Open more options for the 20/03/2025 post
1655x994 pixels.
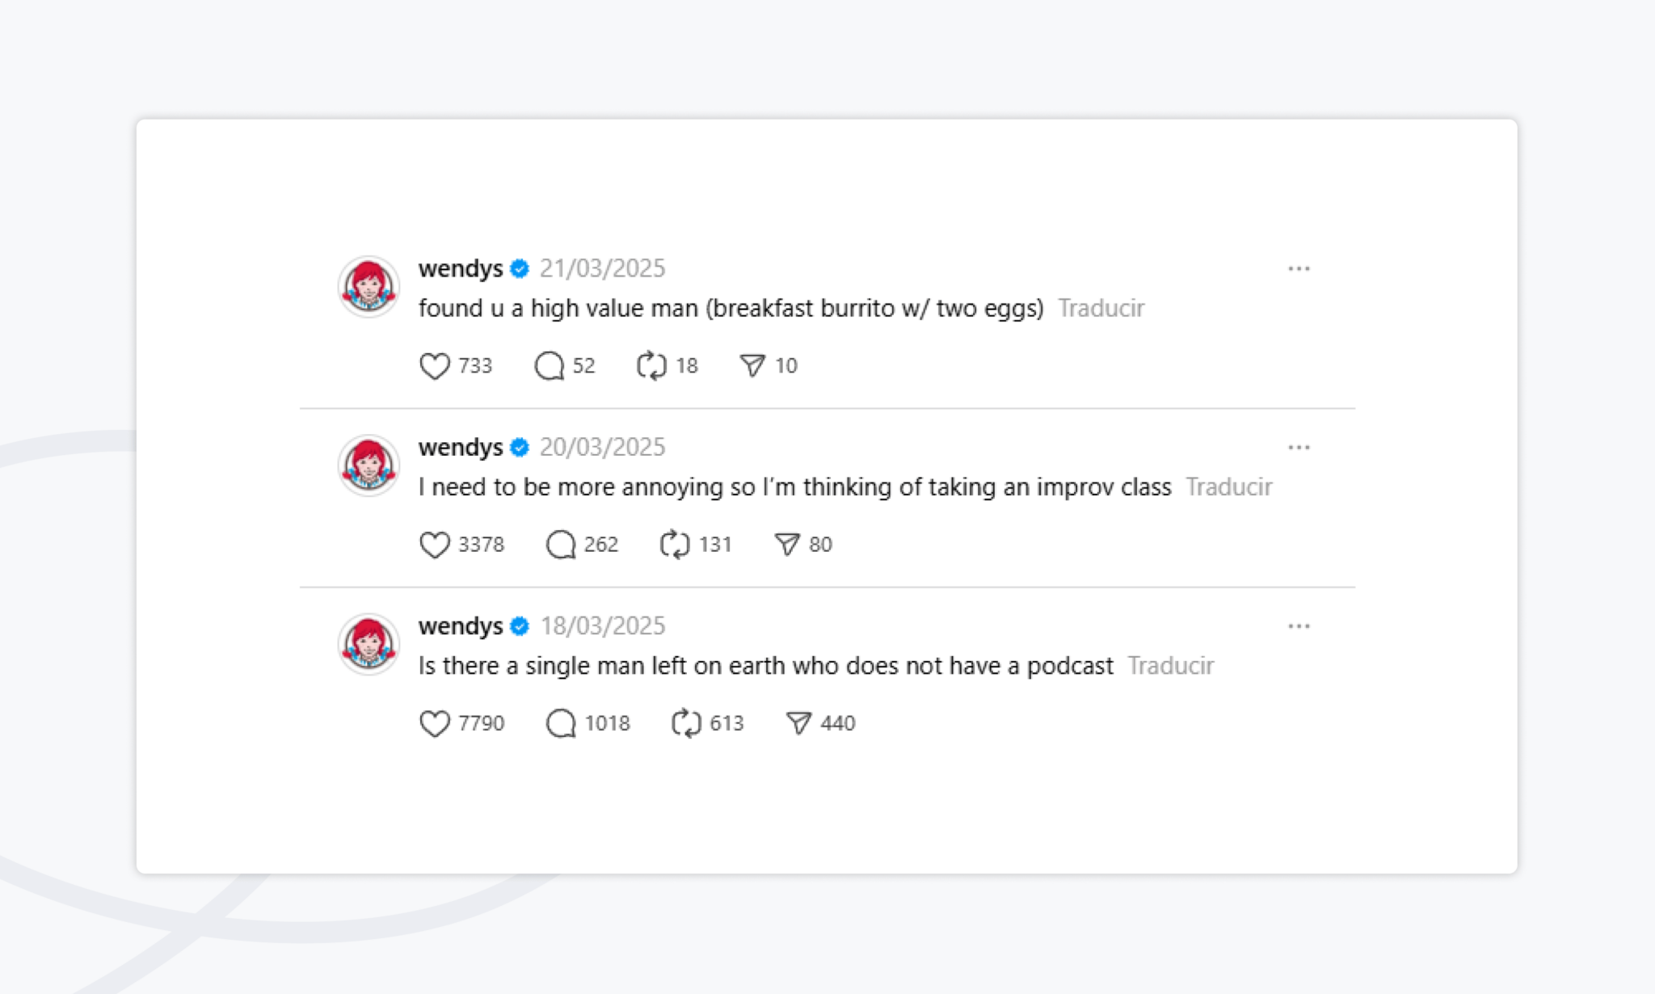tap(1299, 447)
